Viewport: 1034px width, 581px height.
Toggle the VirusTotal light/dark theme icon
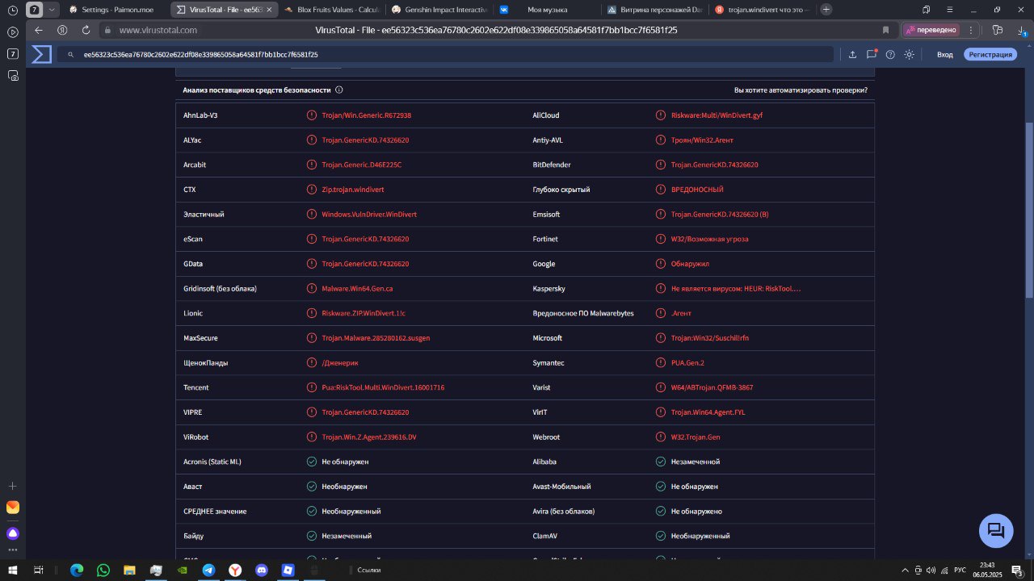click(x=909, y=54)
